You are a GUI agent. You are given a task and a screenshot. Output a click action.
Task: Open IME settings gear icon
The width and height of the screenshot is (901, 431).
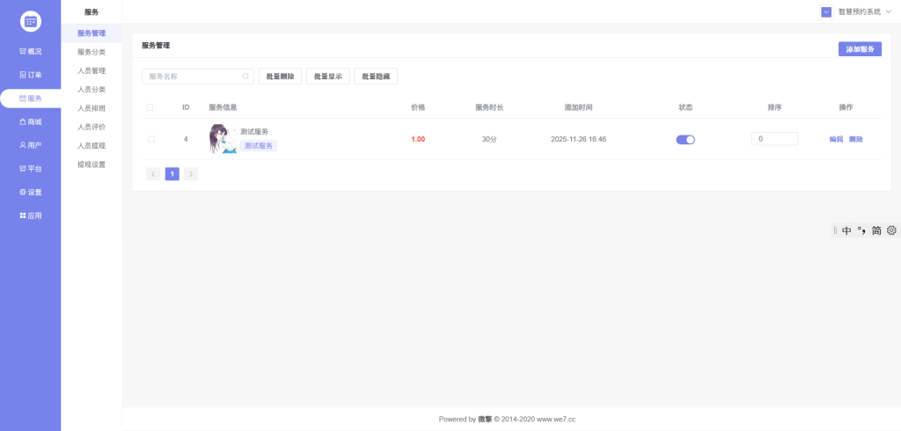(891, 230)
